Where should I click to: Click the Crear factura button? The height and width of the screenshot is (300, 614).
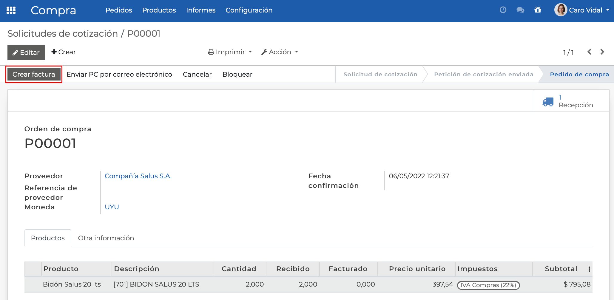click(33, 74)
